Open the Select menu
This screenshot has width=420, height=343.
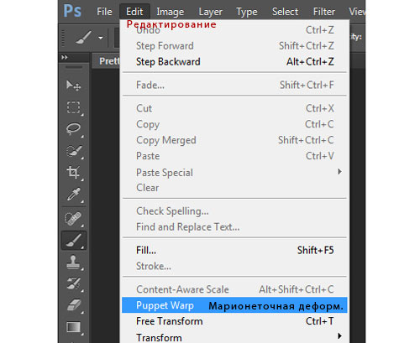tap(285, 12)
